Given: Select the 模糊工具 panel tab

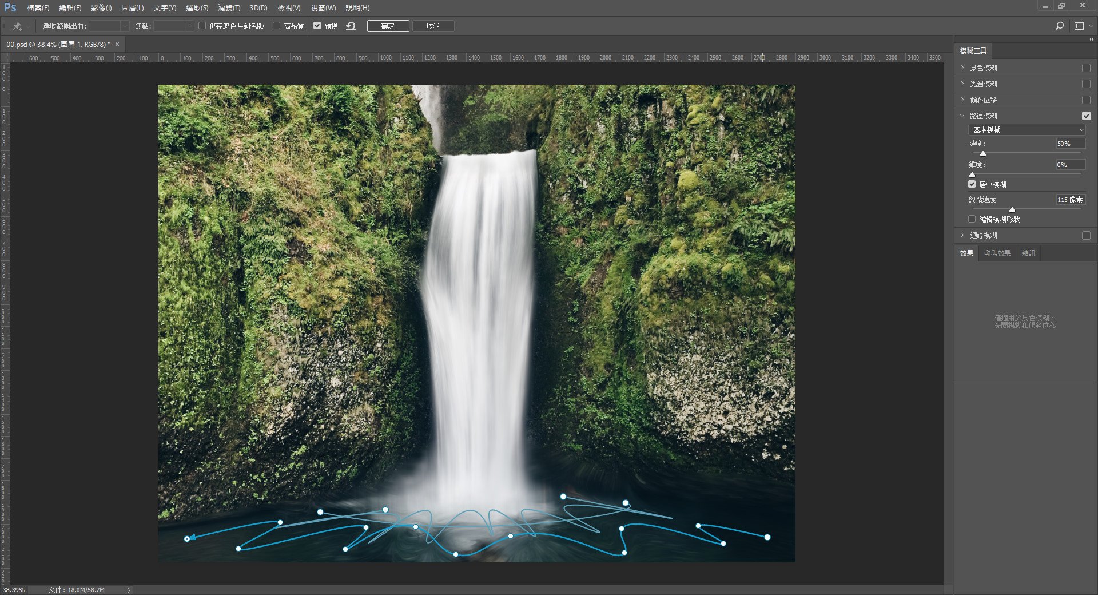Looking at the screenshot, I should [x=973, y=51].
